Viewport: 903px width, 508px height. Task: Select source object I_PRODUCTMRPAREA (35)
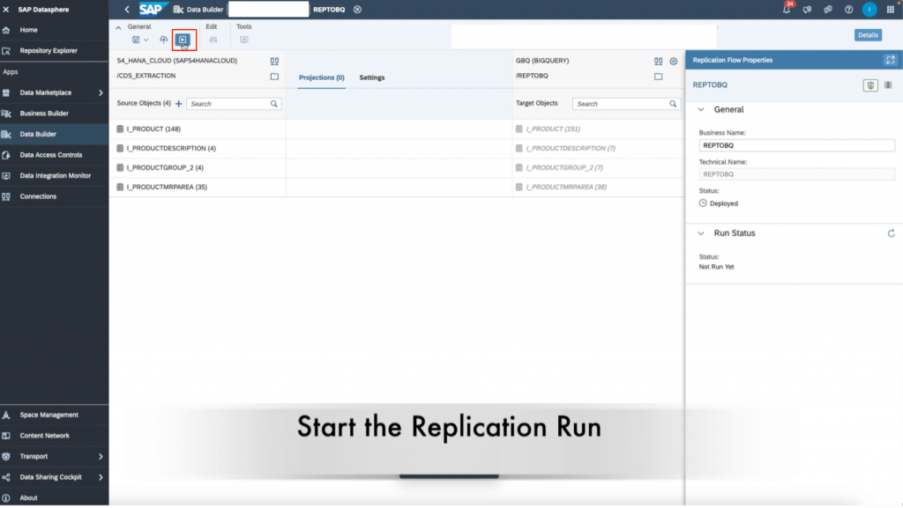pos(198,187)
